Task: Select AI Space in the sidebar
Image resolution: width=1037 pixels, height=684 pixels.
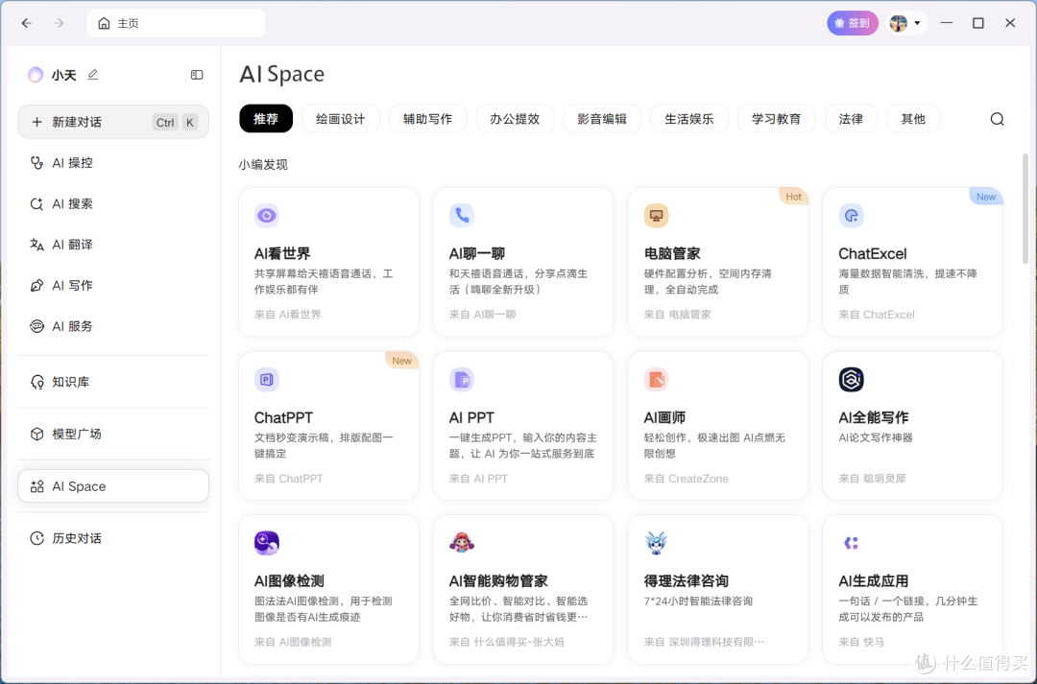Action: 113,485
